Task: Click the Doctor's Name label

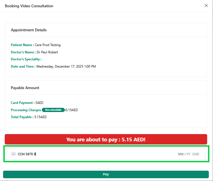Action: point(23,52)
